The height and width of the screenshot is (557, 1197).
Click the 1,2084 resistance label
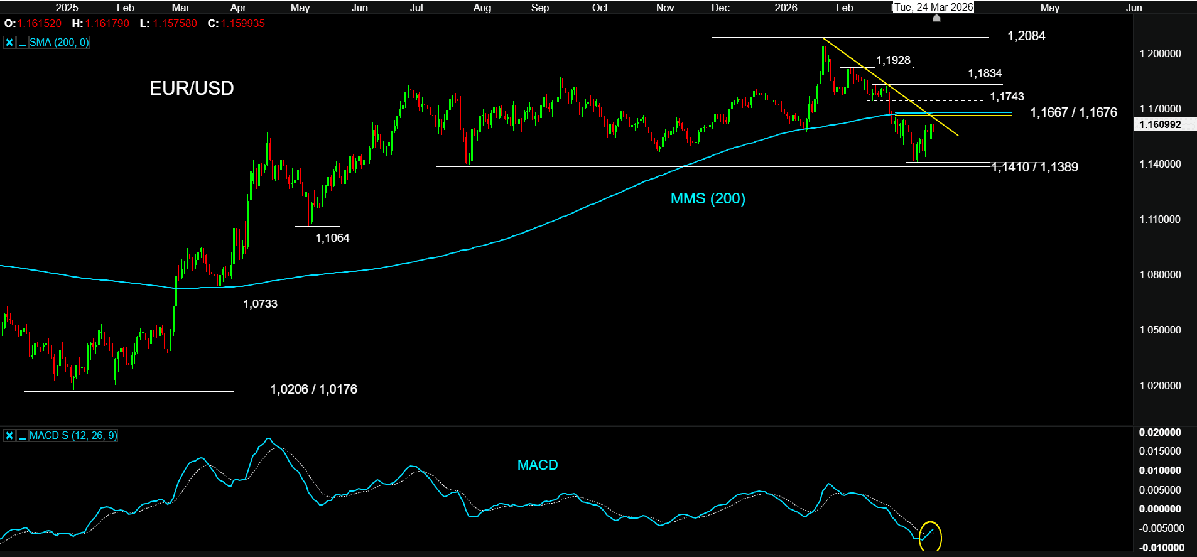point(1026,36)
